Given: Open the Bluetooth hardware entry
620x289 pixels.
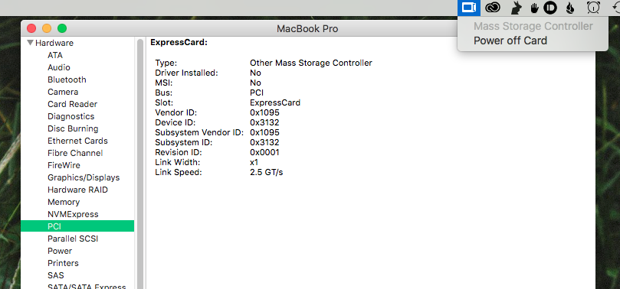Looking at the screenshot, I should click(67, 80).
